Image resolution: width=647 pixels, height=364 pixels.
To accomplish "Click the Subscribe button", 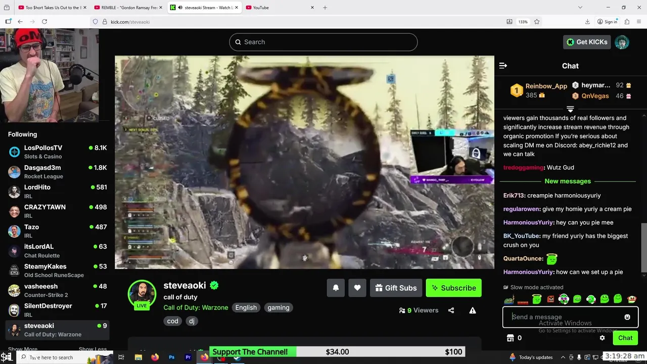I will click(453, 288).
